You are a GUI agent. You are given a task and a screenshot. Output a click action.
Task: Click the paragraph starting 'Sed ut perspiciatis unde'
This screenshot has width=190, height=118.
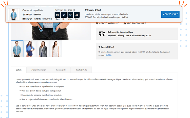click(92, 109)
